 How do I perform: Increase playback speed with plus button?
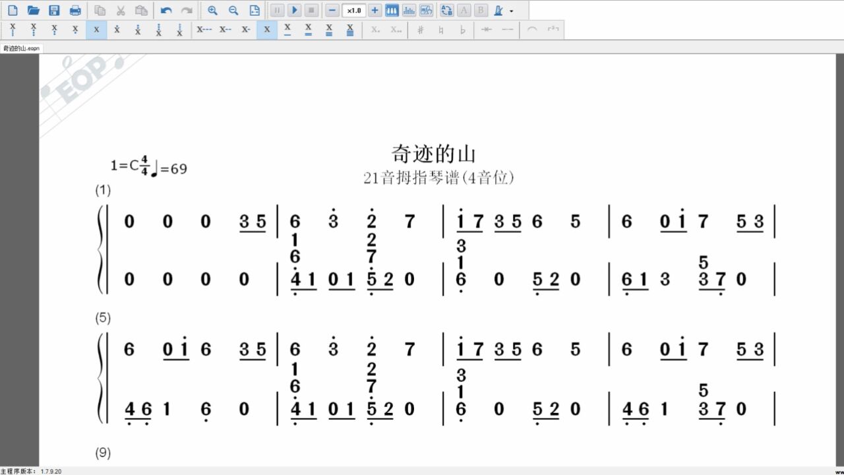click(375, 11)
